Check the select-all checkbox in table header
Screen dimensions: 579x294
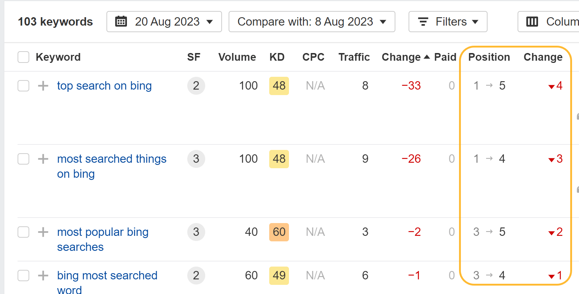(x=23, y=57)
